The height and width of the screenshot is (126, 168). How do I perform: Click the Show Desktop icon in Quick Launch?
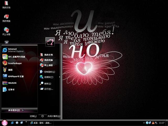pyautogui.click(x=22, y=123)
